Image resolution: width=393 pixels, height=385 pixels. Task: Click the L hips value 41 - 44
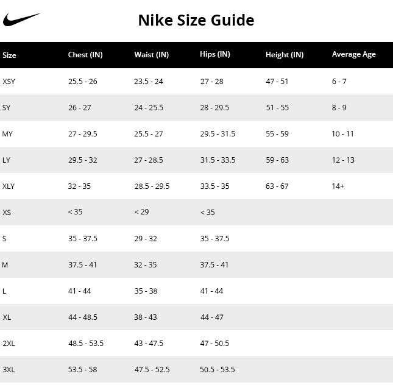(211, 291)
